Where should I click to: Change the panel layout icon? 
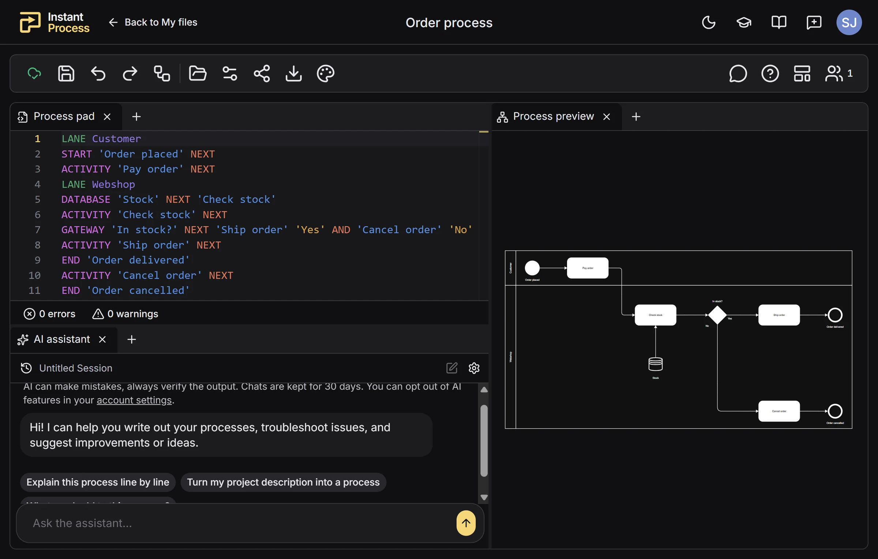click(x=802, y=74)
